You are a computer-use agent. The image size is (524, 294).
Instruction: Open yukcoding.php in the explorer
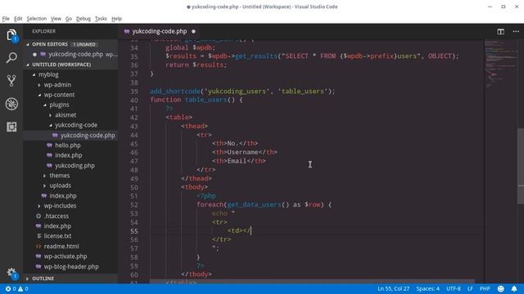tap(75, 166)
